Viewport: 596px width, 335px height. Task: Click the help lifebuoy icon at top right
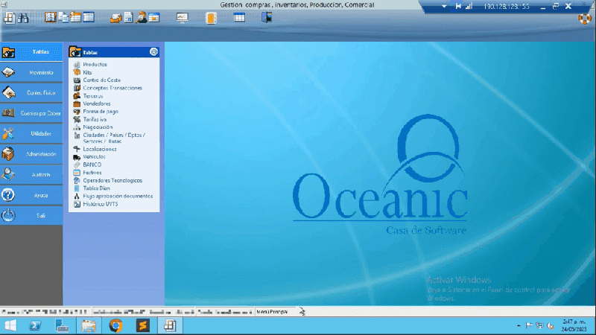click(586, 19)
